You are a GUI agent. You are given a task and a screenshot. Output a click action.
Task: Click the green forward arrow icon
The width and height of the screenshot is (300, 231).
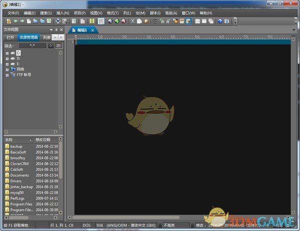click(22, 21)
